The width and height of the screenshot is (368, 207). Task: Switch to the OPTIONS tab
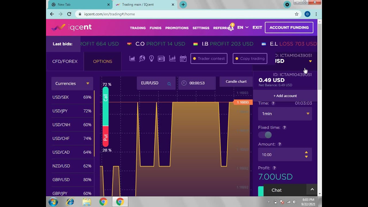[103, 61]
